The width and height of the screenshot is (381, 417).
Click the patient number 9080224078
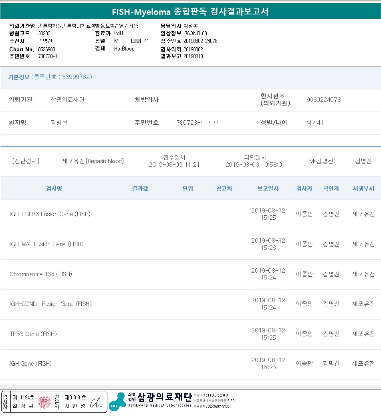click(323, 99)
